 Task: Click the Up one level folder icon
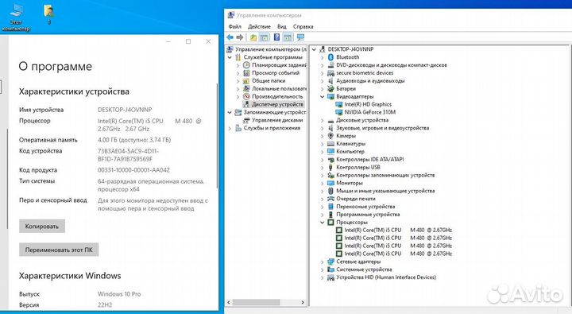253,37
